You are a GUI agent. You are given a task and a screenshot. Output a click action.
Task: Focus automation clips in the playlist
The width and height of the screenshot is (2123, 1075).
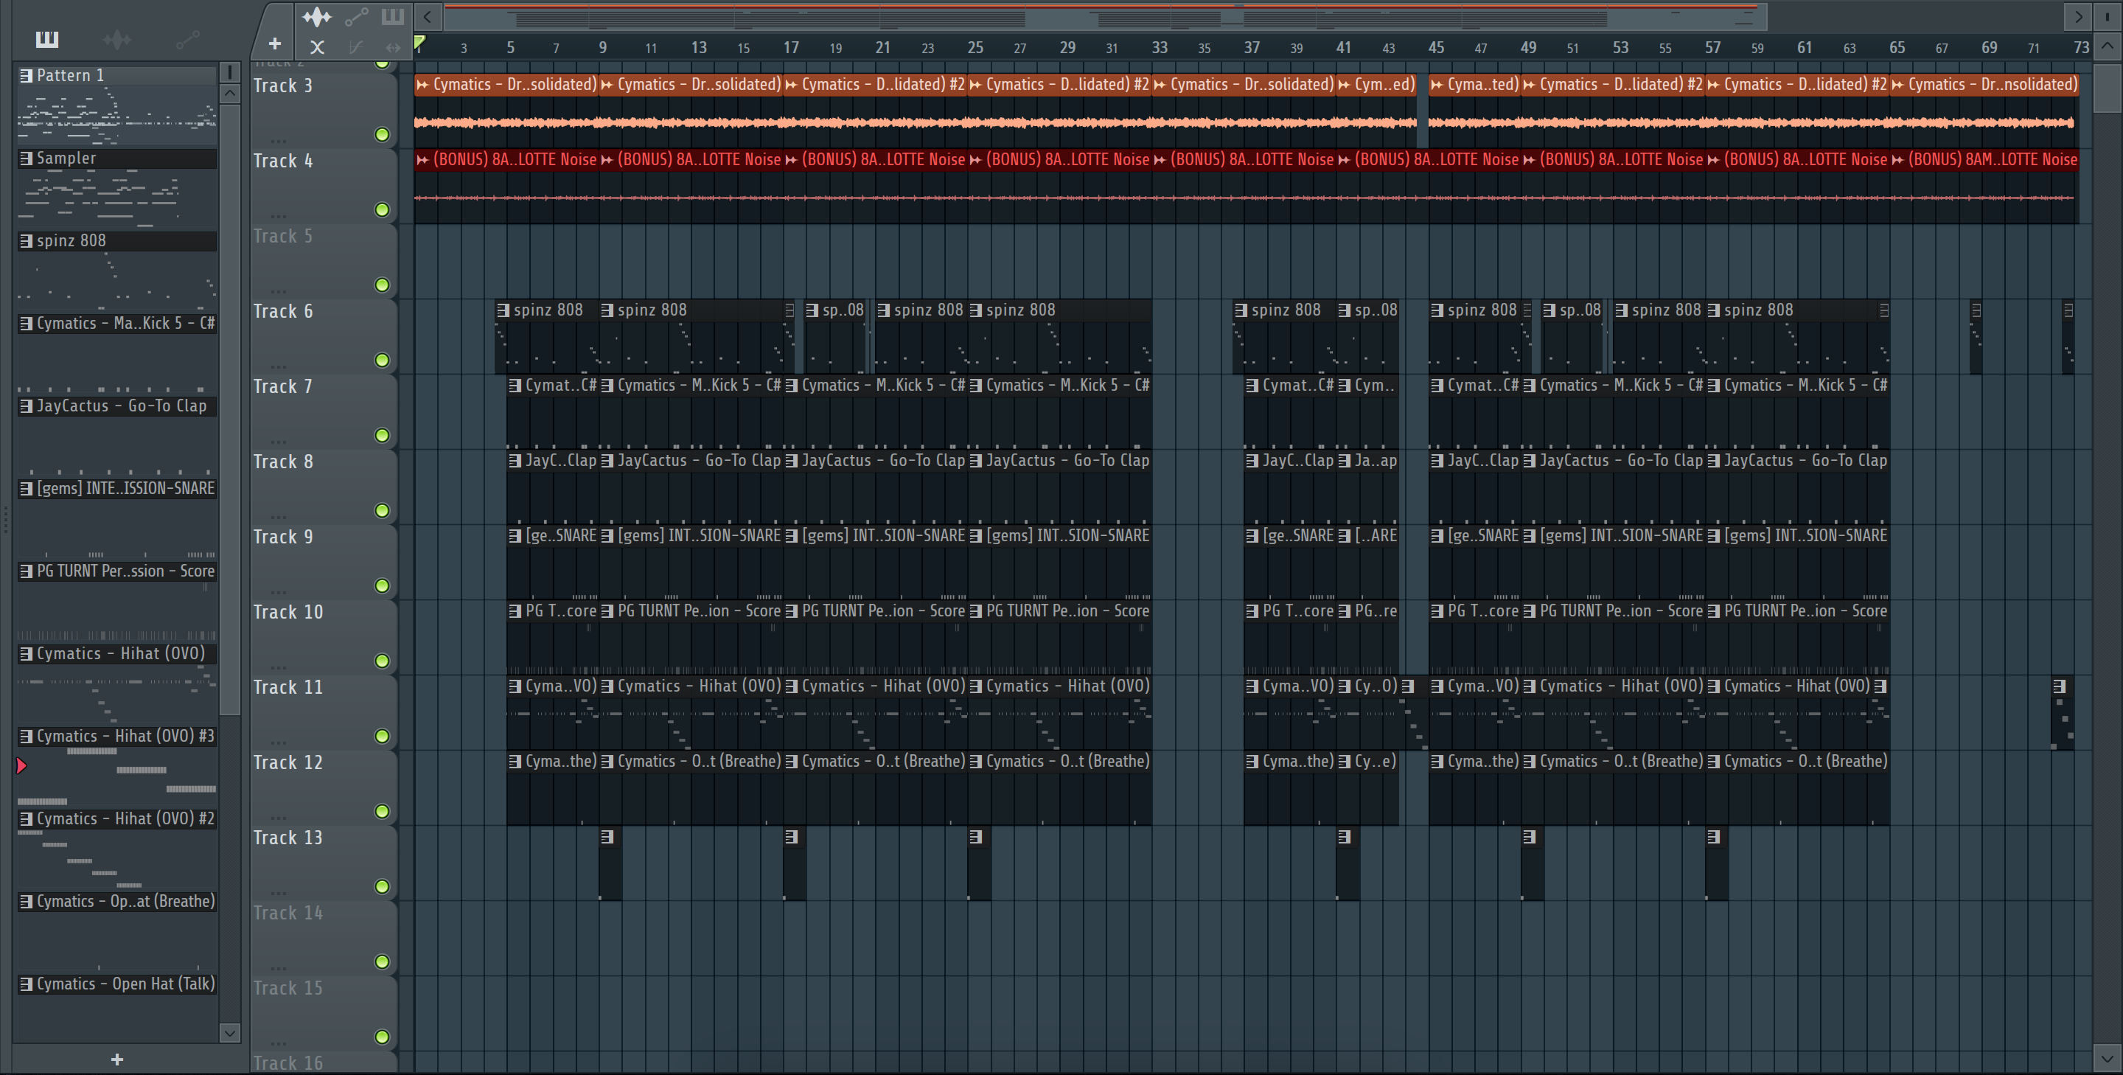pos(356,16)
